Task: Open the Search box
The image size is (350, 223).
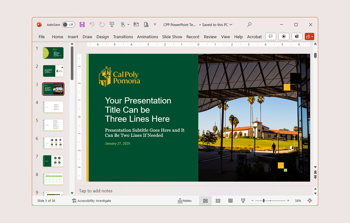Action: 249,24
